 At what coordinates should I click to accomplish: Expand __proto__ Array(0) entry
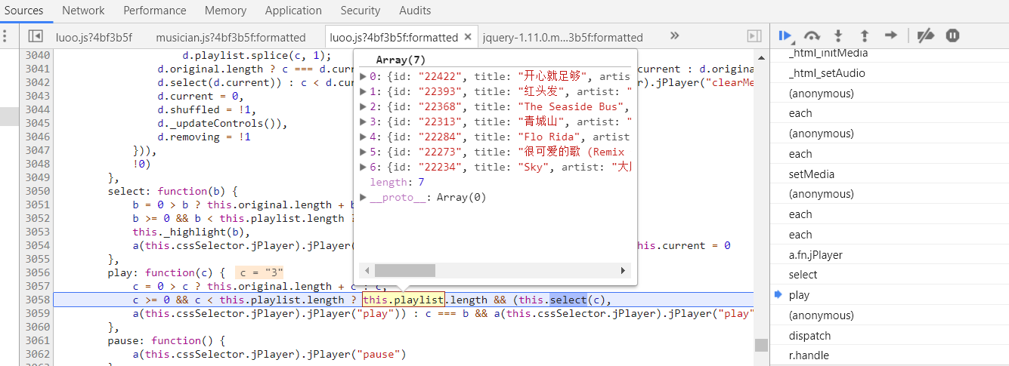[x=364, y=198]
